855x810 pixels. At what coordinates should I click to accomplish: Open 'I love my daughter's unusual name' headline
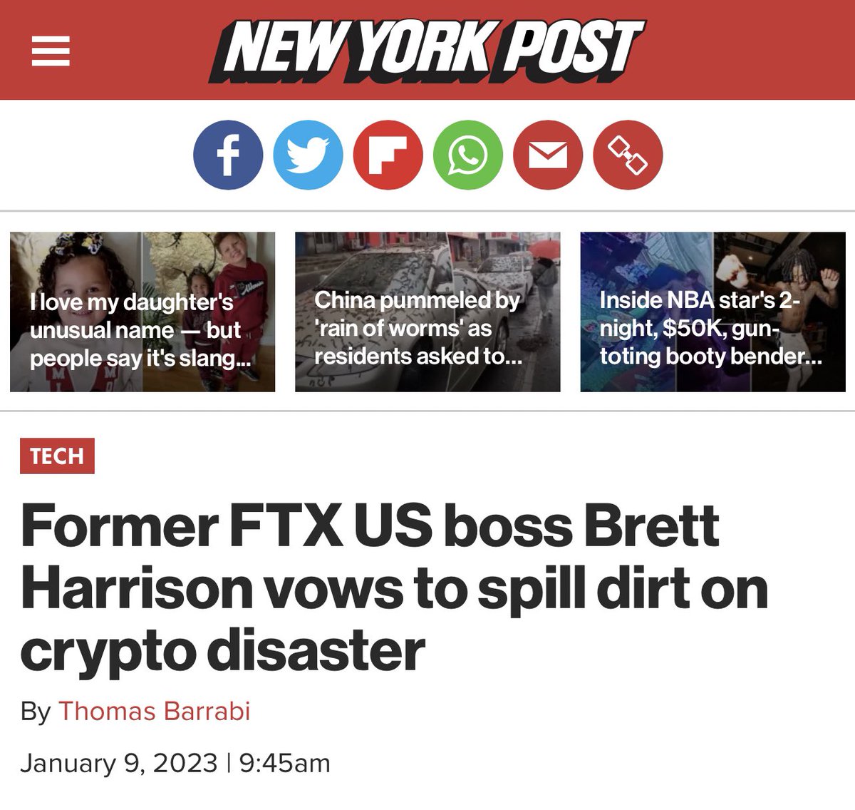[x=135, y=330]
